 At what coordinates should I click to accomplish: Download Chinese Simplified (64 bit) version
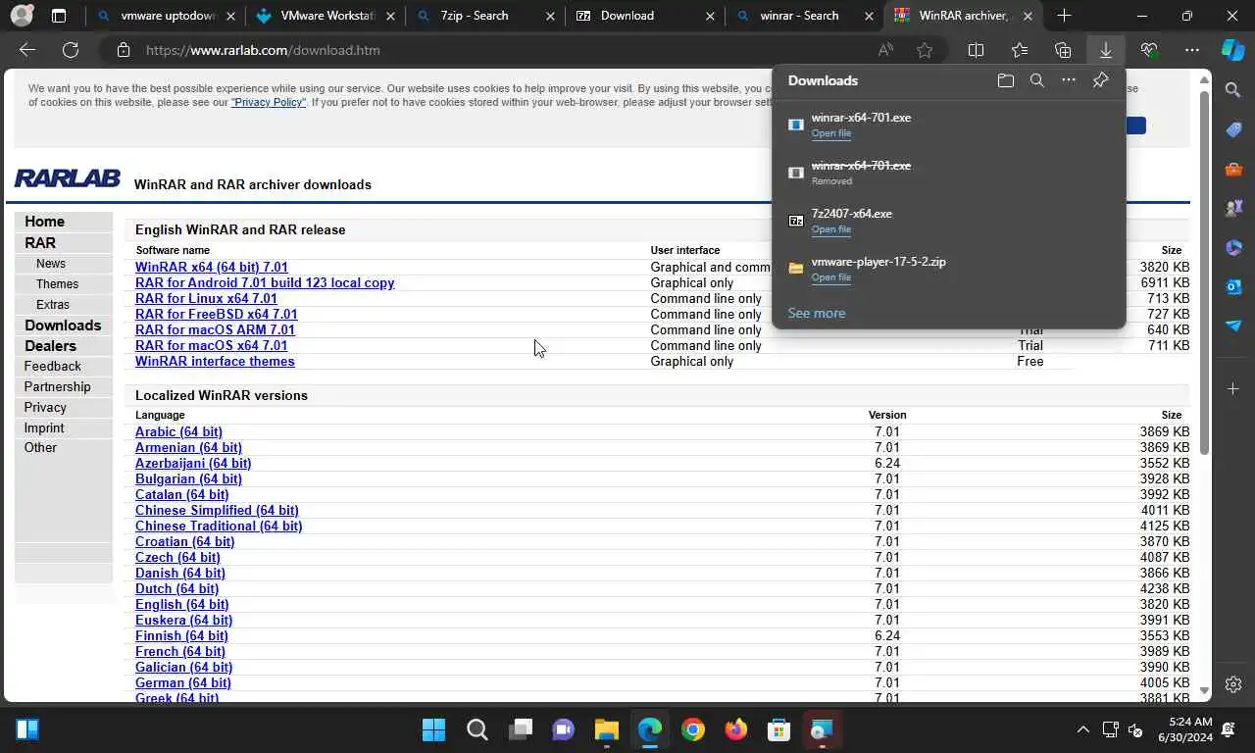[x=217, y=510]
